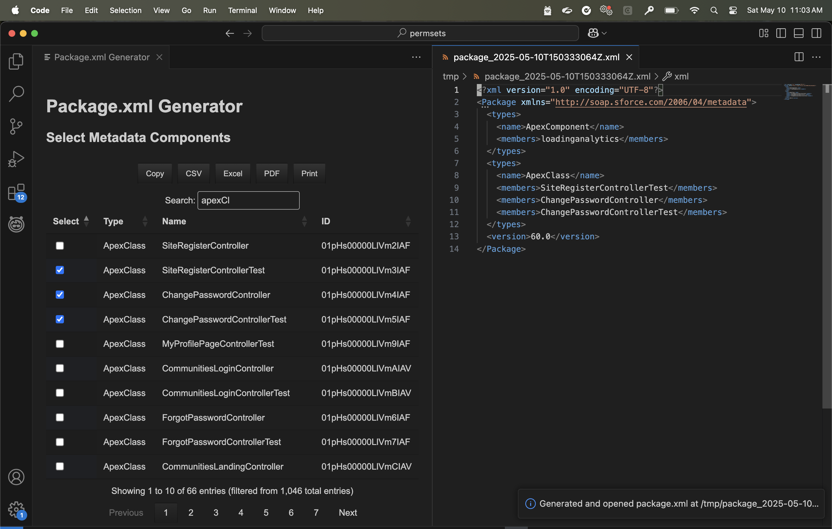Click the key icon in menu bar

coord(649,10)
